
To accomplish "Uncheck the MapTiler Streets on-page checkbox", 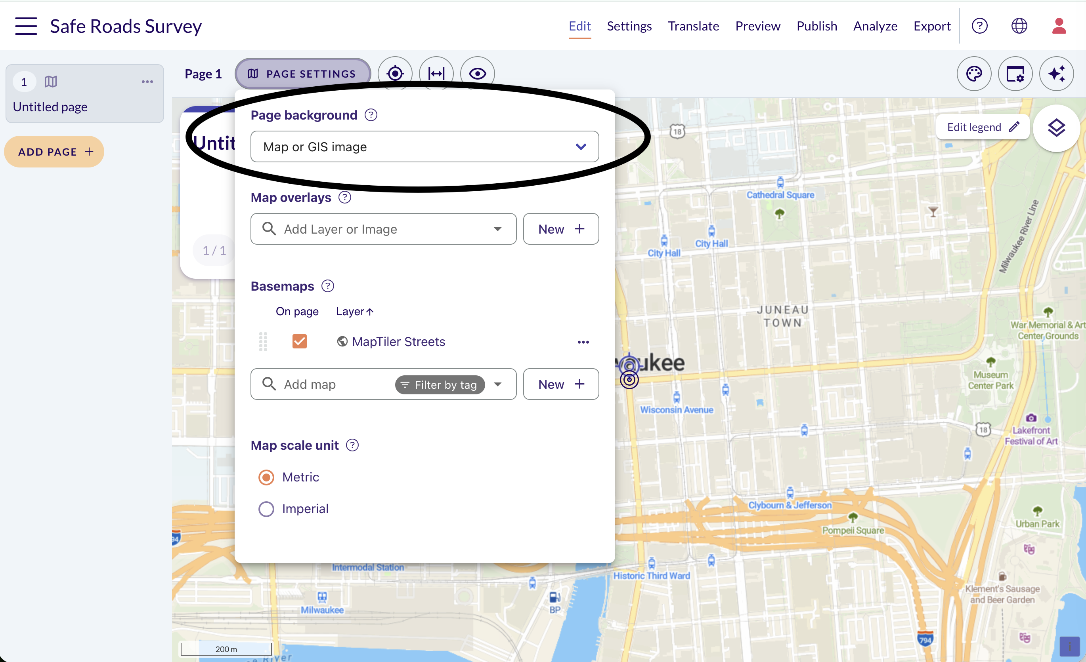I will [x=299, y=341].
